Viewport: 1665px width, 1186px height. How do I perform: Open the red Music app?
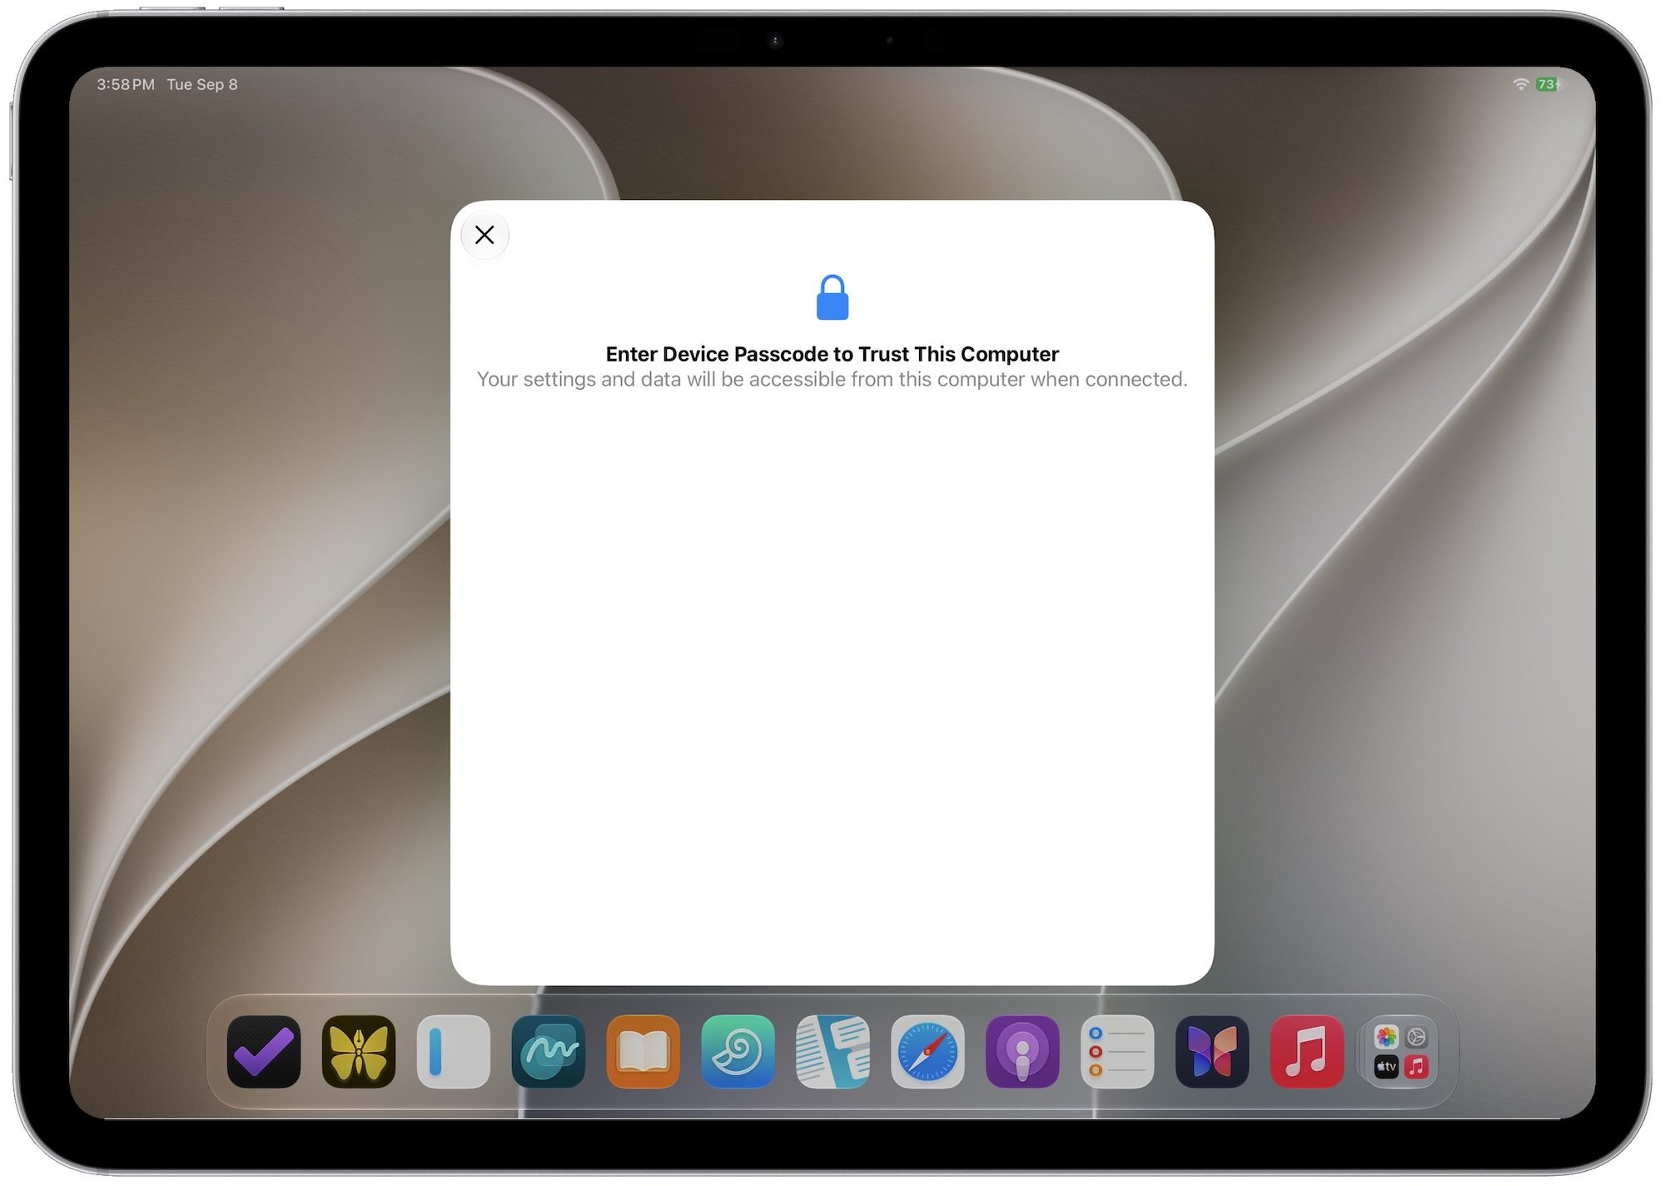click(x=1308, y=1052)
